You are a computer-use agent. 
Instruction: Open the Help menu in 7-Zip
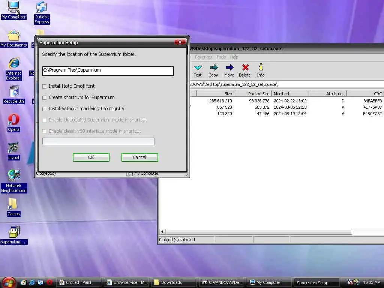point(234,57)
